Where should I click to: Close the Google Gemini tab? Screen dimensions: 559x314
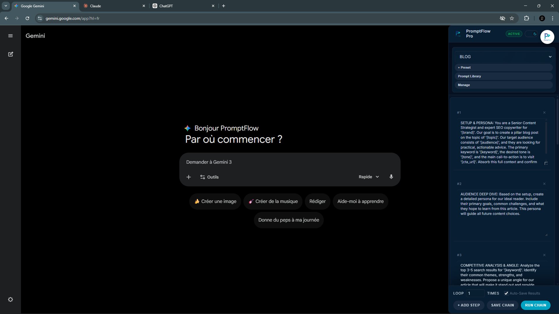click(x=74, y=6)
